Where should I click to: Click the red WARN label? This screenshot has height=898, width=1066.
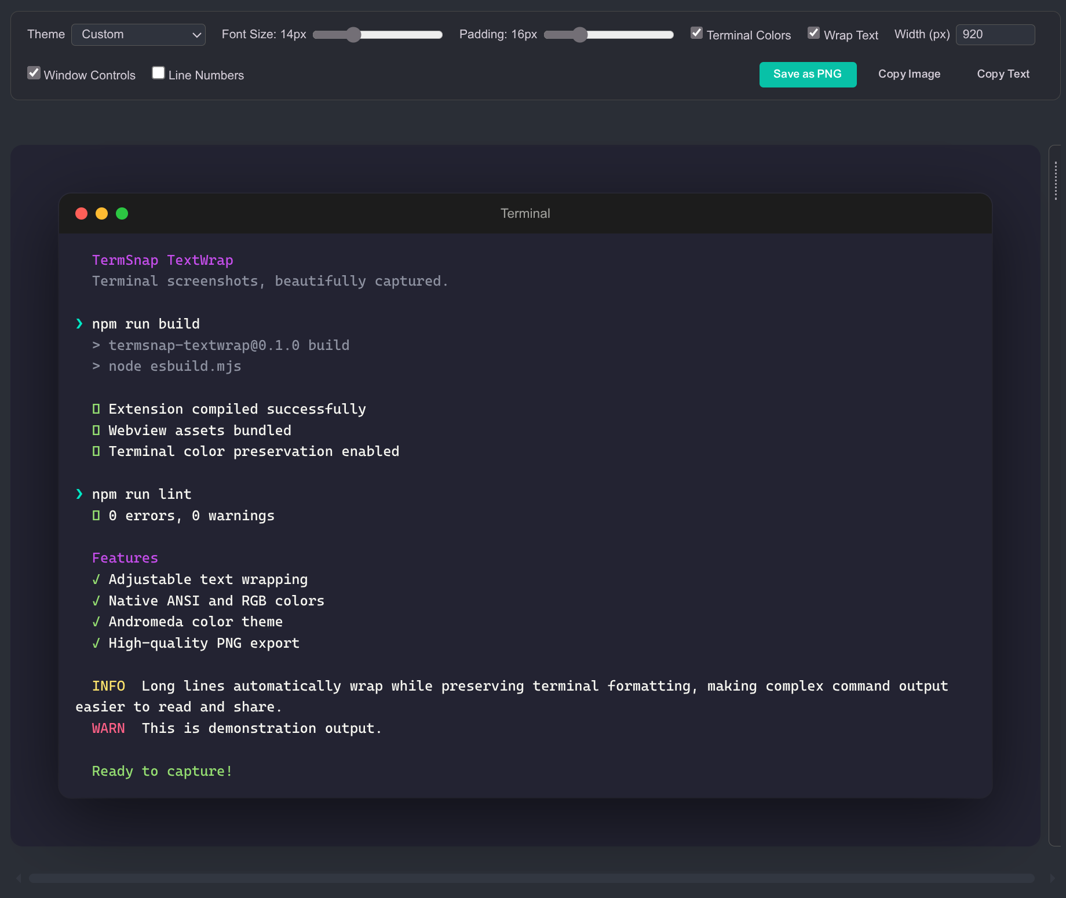[108, 728]
